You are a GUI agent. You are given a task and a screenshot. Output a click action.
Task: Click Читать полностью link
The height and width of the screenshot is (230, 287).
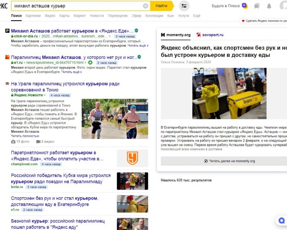pyautogui.click(x=25, y=136)
